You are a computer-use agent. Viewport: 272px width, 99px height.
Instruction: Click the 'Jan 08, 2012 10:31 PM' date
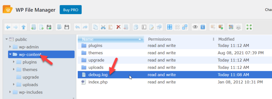pos(240,82)
